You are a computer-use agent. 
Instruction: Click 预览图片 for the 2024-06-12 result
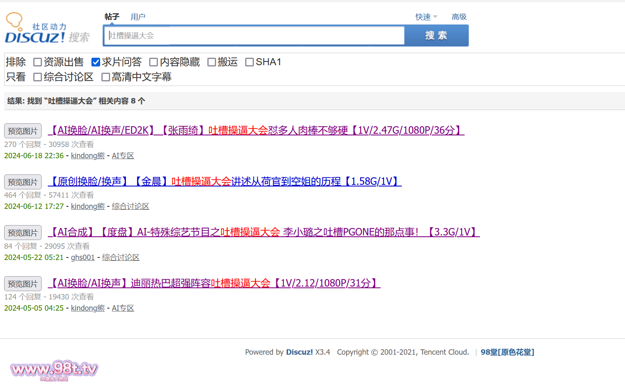(x=23, y=182)
